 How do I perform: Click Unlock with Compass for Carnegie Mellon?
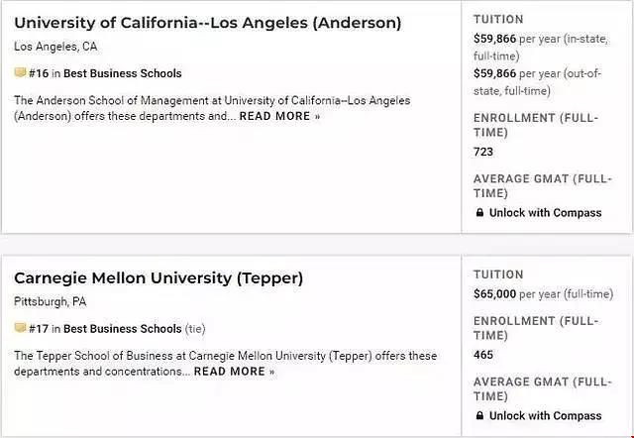tap(545, 416)
